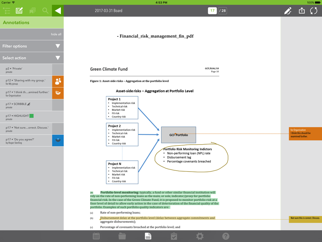Tap the share export icon

pos(302,11)
